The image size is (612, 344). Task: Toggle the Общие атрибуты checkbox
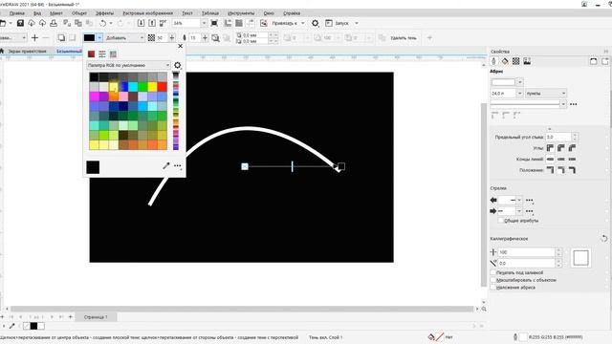coord(501,221)
